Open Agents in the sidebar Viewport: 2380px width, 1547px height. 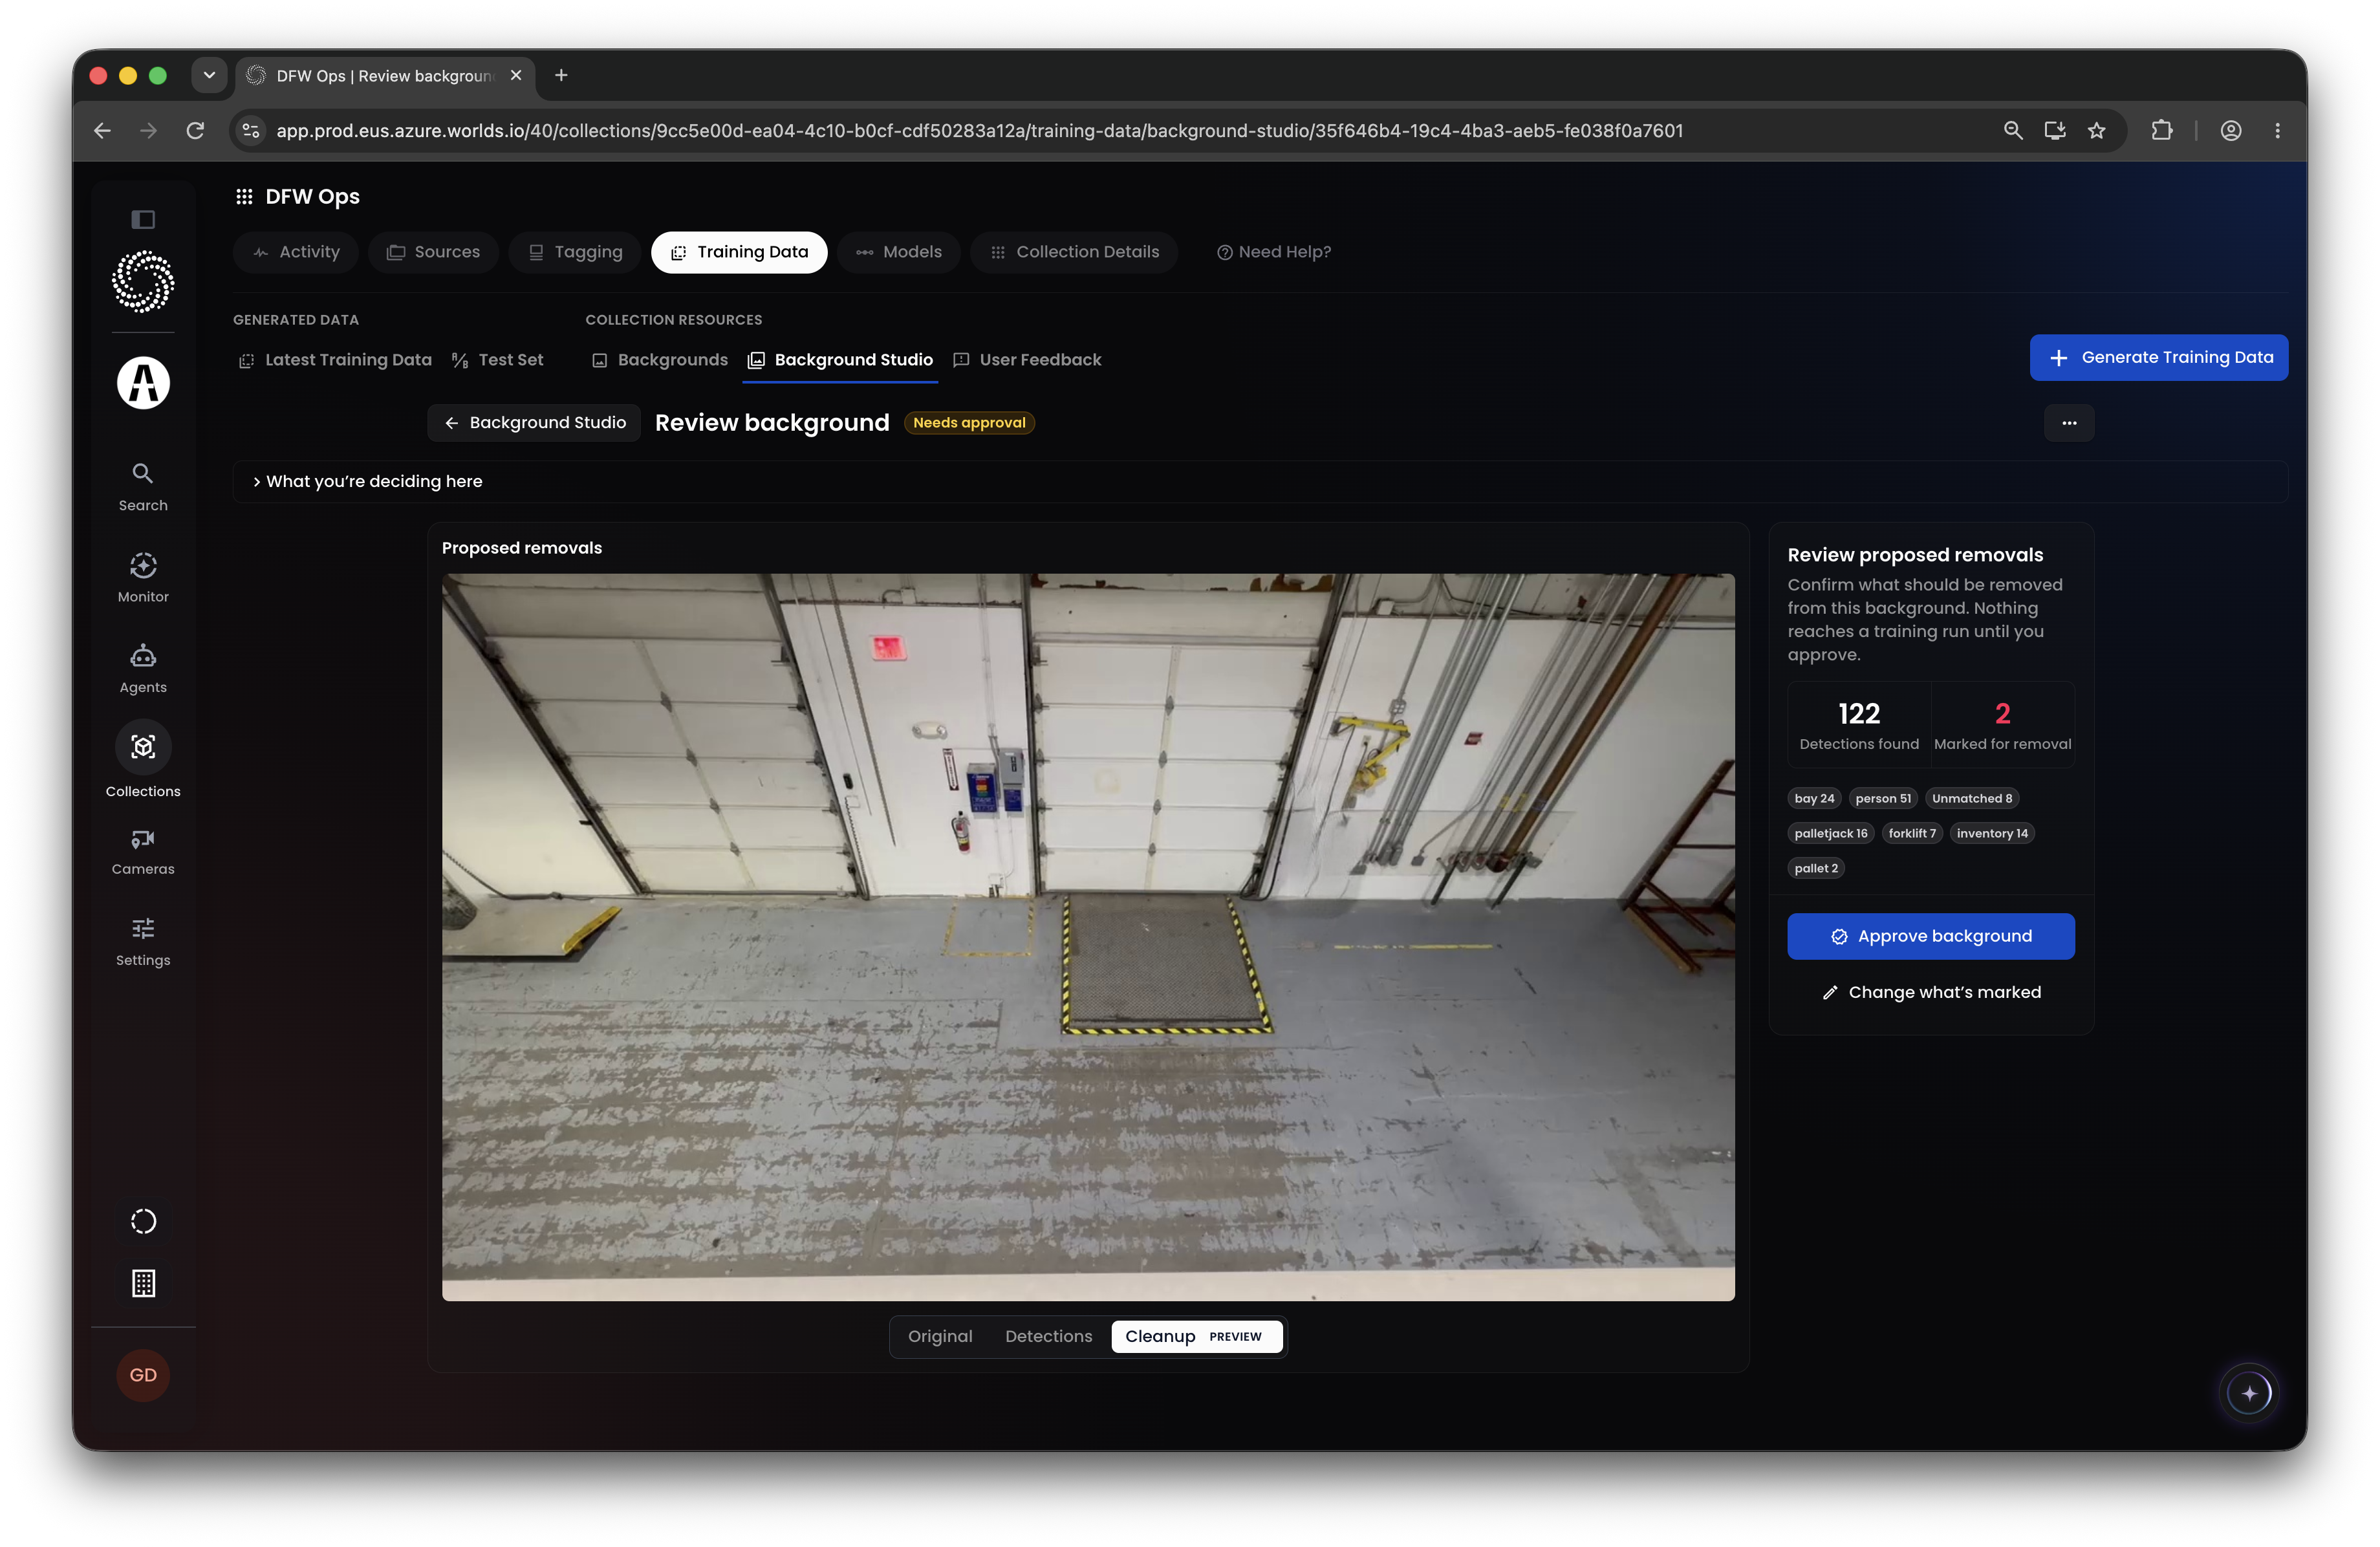coord(143,669)
